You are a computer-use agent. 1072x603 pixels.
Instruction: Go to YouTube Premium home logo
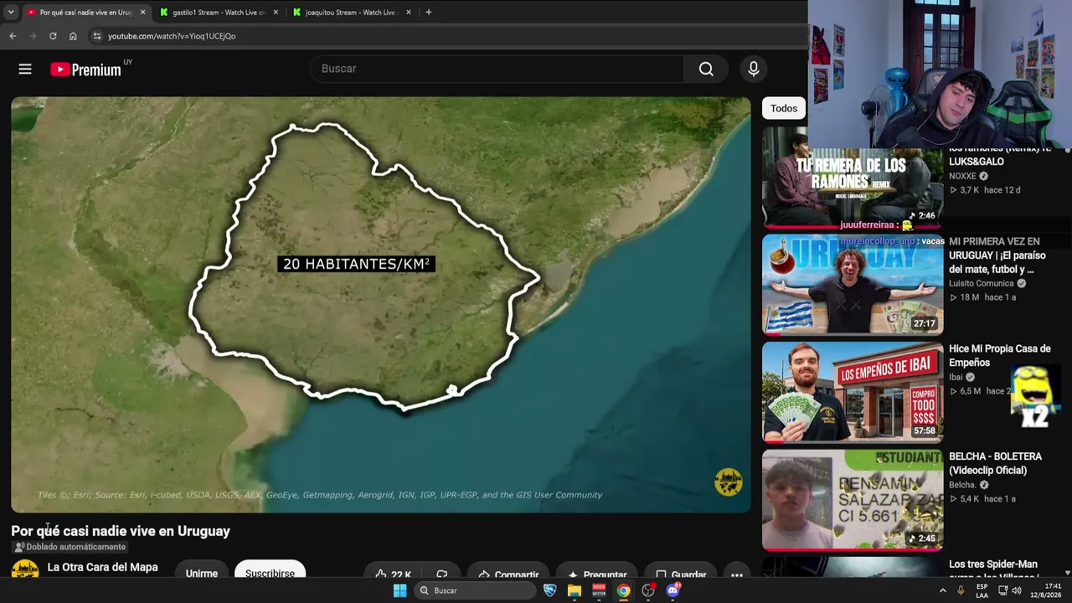tap(85, 70)
